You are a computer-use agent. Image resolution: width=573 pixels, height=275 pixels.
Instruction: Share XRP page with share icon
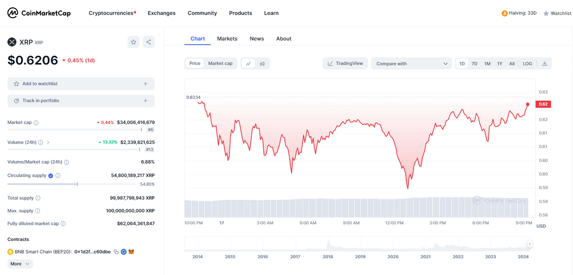pyautogui.click(x=149, y=42)
